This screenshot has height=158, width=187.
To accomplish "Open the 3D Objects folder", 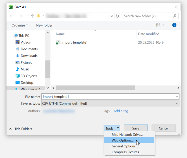I will (x=29, y=76).
